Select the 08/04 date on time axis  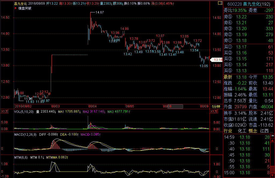click(92, 106)
